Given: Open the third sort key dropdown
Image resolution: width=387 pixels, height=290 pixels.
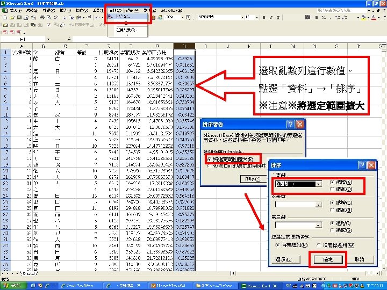Looking at the screenshot, I should (x=319, y=225).
